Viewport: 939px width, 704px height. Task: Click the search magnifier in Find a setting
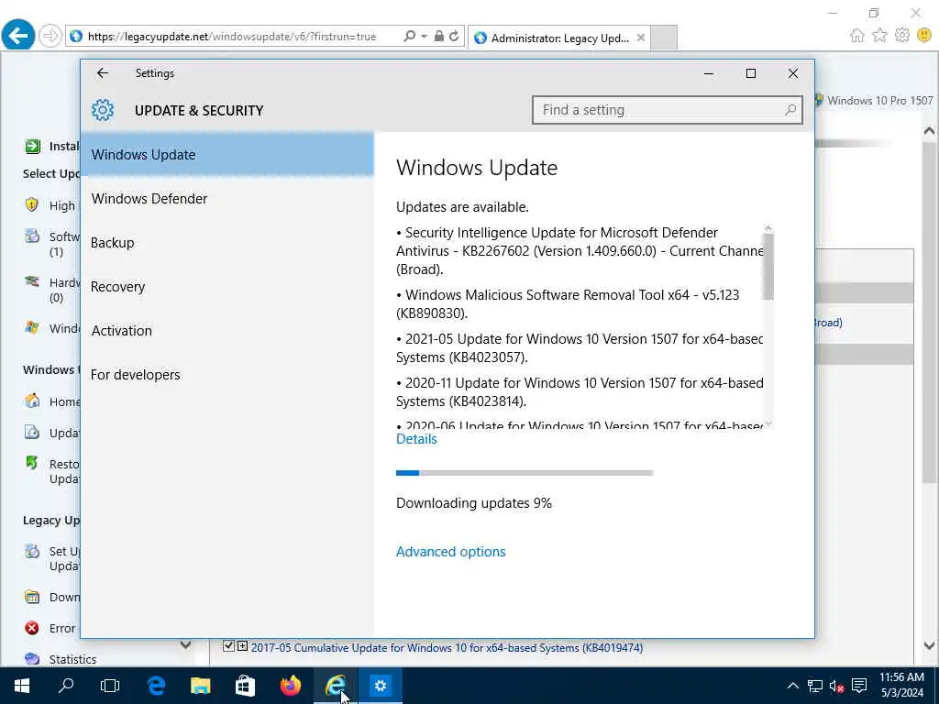(790, 110)
